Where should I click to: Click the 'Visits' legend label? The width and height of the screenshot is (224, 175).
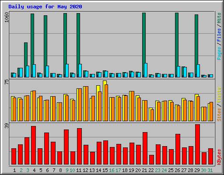pyautogui.click(x=219, y=95)
